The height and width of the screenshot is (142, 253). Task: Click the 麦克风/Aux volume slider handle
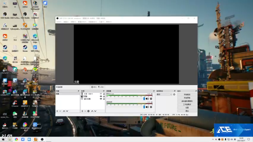pos(144,99)
